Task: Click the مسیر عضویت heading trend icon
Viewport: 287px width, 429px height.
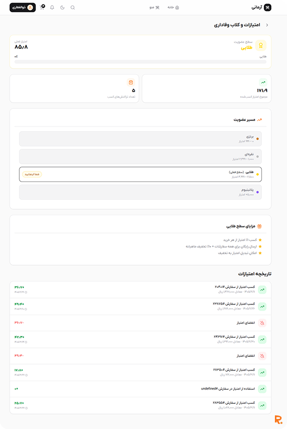Action: point(259,120)
